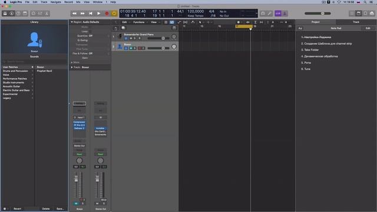Open the Media Browsers button
The image size is (377, 212).
pyautogui.click(x=372, y=14)
